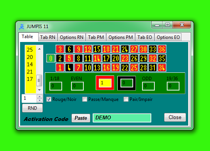Choose red number 19 cell

tap(115, 67)
